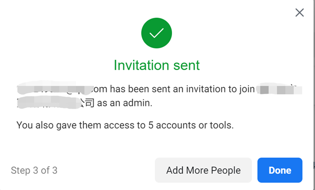Click the 'access to' words in sentence
Screen dimensions: 315x190
pyautogui.click(x=125, y=125)
